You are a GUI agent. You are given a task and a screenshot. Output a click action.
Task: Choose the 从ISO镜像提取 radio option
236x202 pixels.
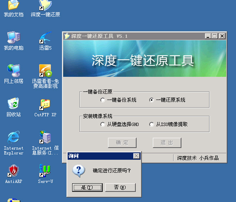tap(168, 124)
